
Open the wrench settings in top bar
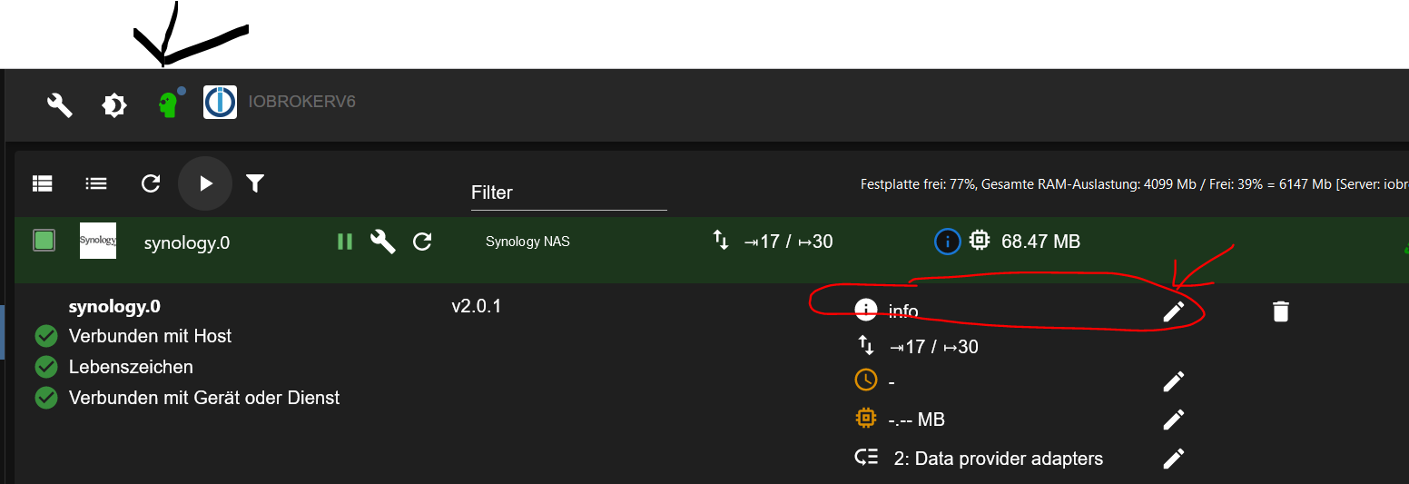click(x=60, y=105)
